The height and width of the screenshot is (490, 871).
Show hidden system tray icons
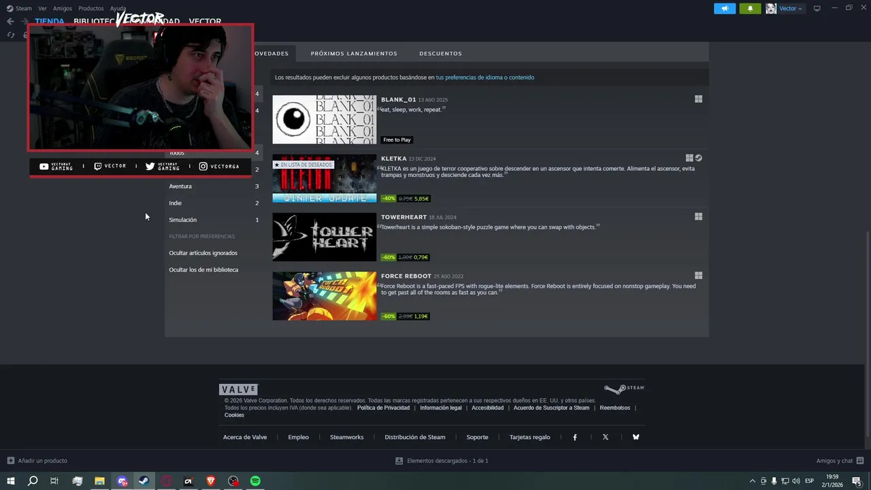(x=752, y=481)
